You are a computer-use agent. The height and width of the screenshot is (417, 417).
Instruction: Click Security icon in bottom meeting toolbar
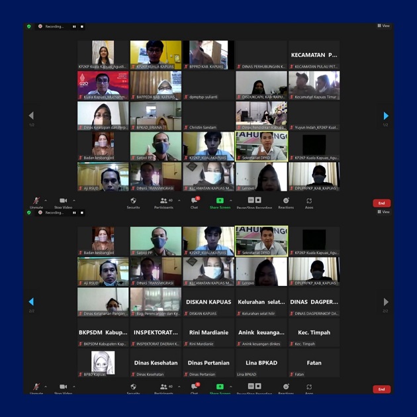[133, 388]
